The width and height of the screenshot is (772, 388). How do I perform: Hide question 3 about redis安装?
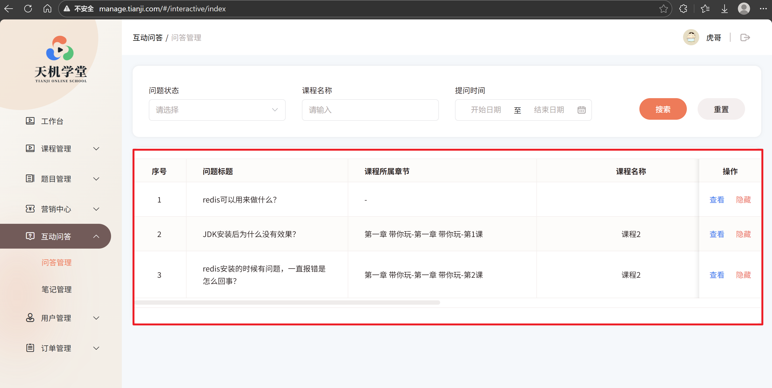coord(743,275)
